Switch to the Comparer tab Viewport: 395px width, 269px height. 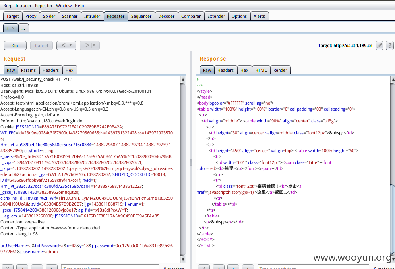pos(191,16)
